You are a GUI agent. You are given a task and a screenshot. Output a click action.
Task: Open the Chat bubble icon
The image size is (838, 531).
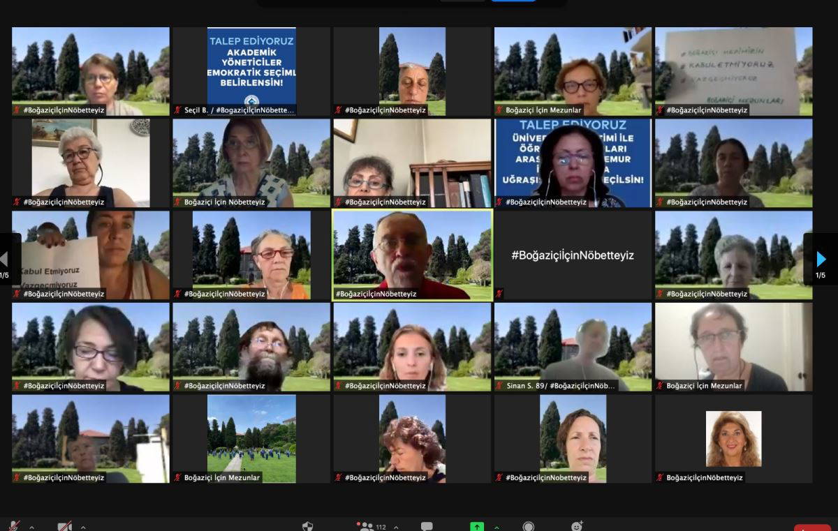pyautogui.click(x=427, y=526)
